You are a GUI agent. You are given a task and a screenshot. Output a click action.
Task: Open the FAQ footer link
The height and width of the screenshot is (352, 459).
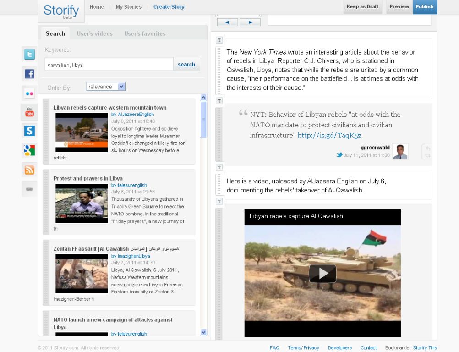click(274, 347)
